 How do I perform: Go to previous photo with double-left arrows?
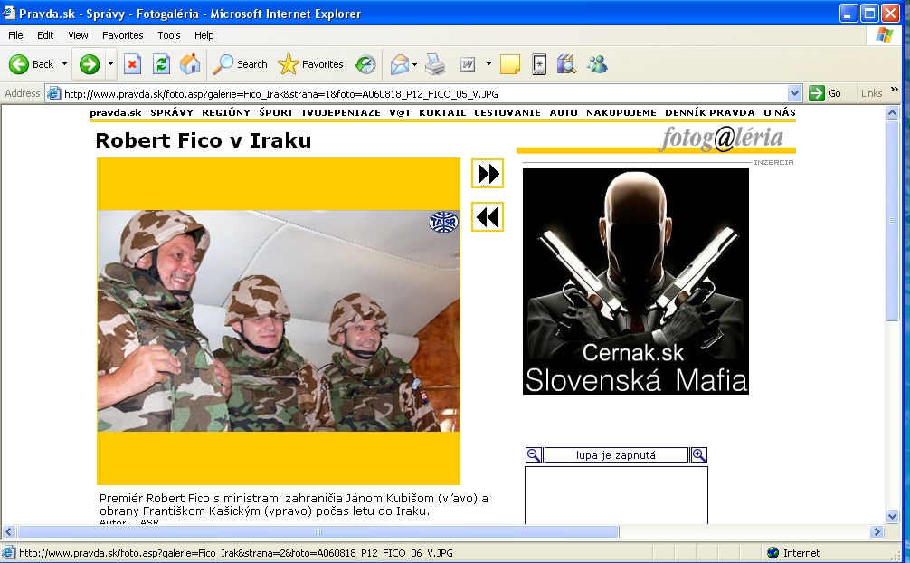pos(488,217)
